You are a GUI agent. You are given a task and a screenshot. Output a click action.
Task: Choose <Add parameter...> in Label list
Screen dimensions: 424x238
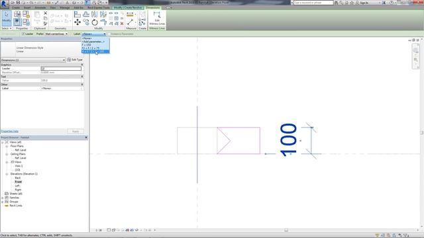tap(95, 42)
